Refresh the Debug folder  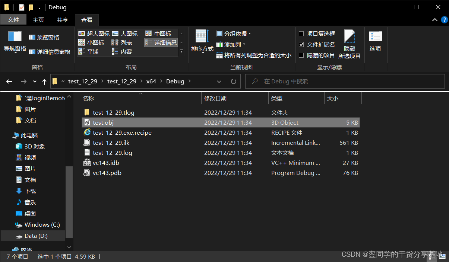233,82
